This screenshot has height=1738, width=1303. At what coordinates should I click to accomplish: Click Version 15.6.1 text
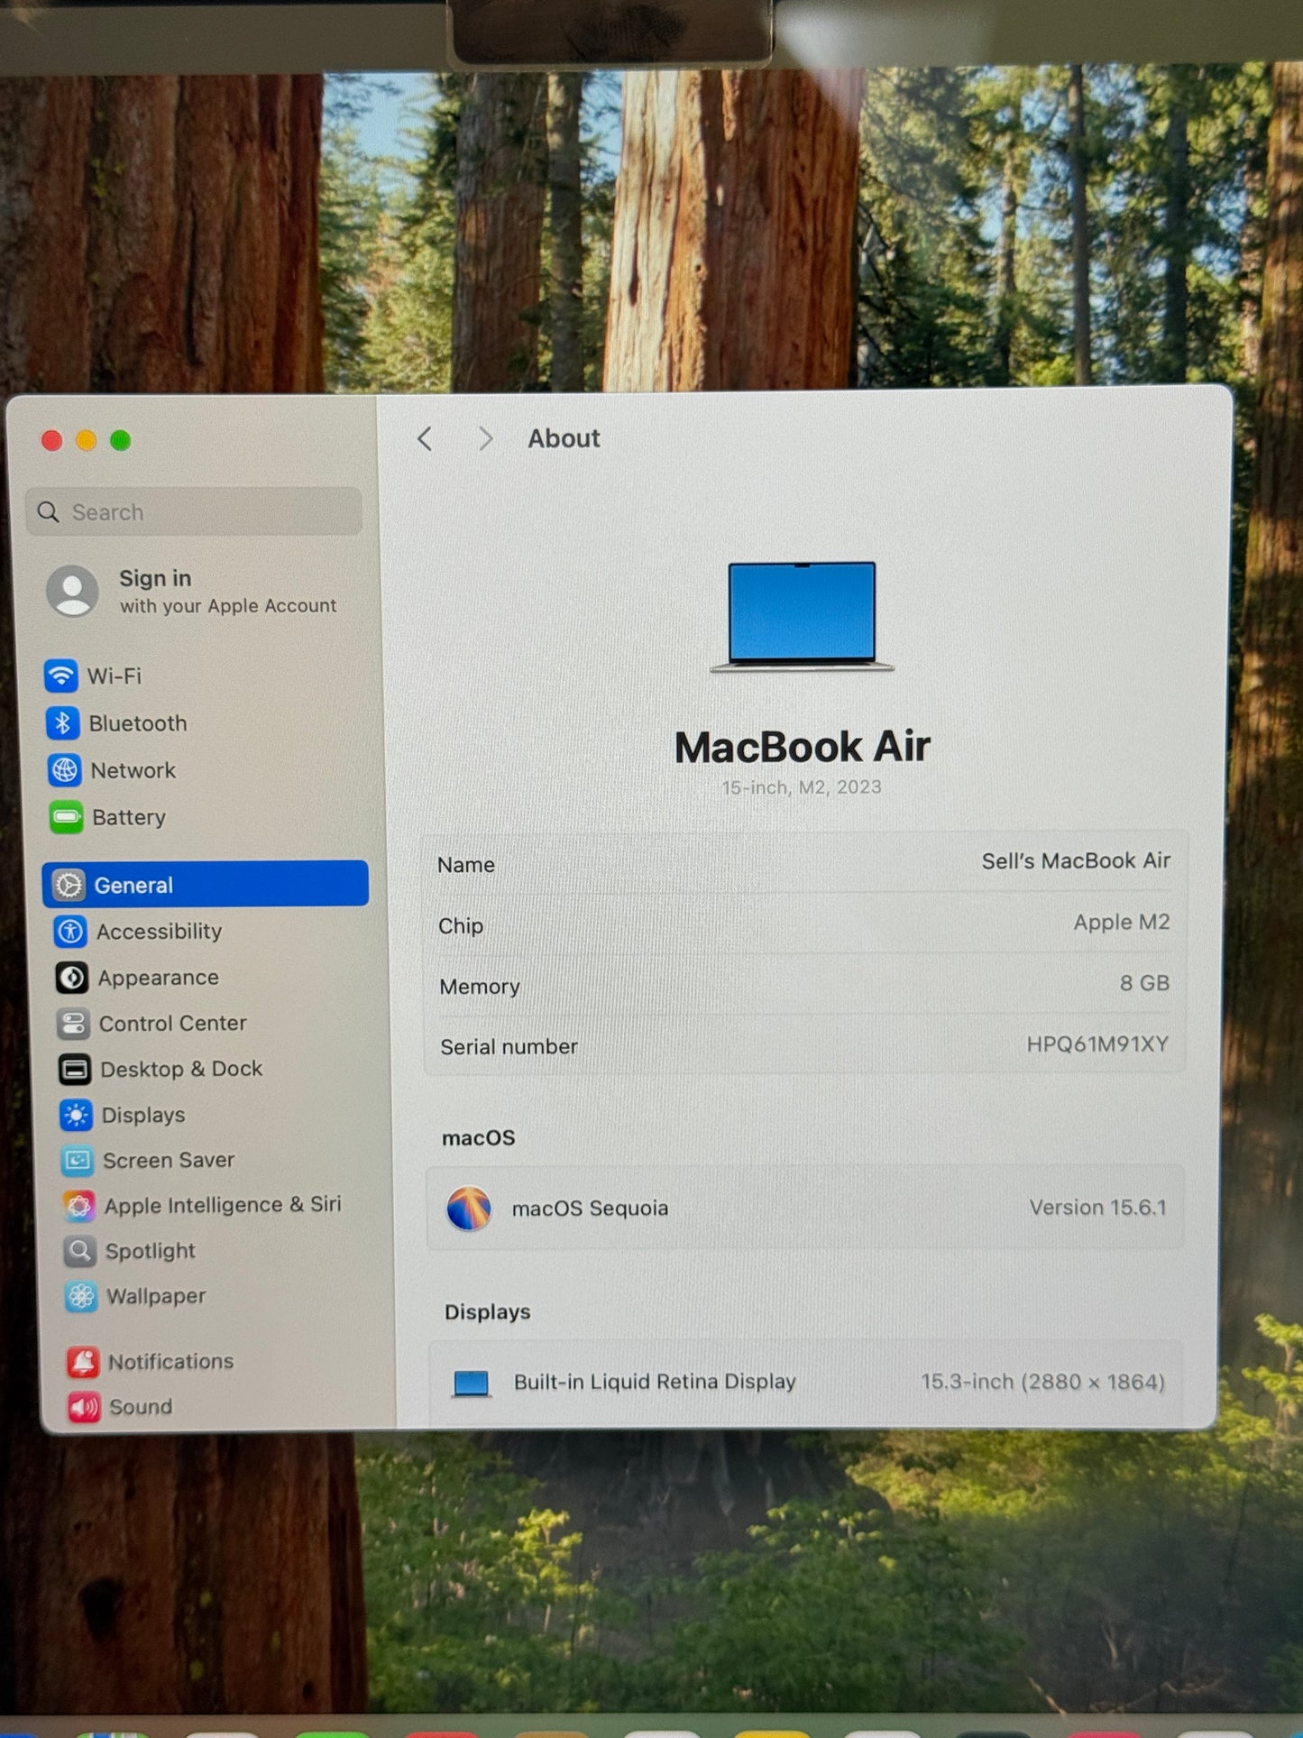[x=1097, y=1207]
